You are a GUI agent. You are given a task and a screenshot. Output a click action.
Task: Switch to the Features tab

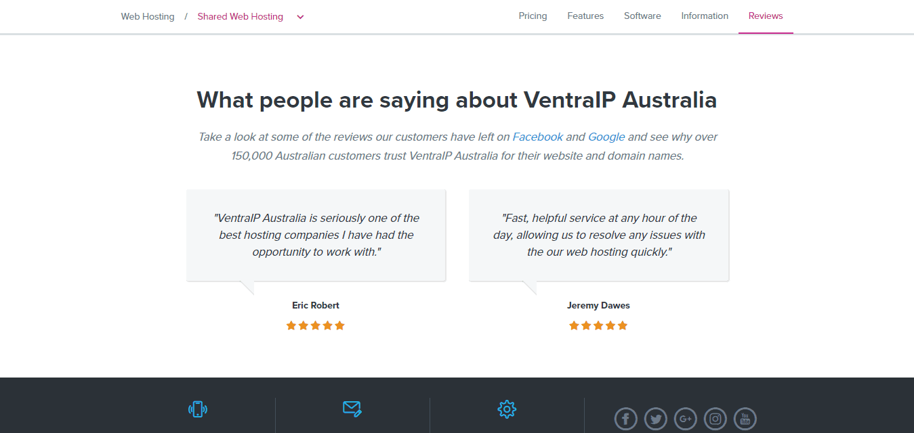pyautogui.click(x=585, y=16)
